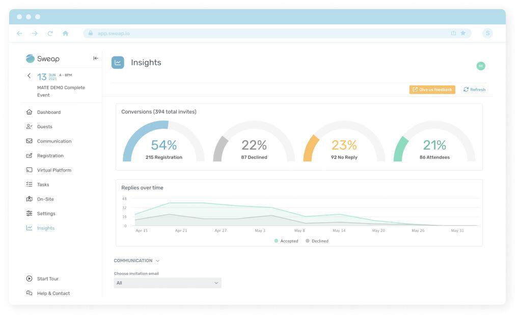
Task: Click the Give us feedback button
Action: click(432, 90)
